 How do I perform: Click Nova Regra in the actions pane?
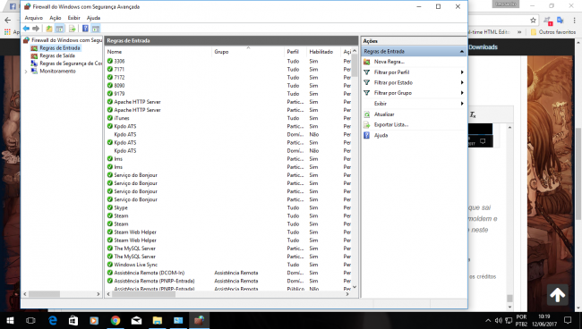click(389, 62)
